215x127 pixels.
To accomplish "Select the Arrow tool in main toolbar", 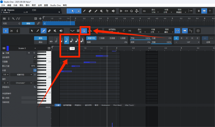I will pos(72,11).
